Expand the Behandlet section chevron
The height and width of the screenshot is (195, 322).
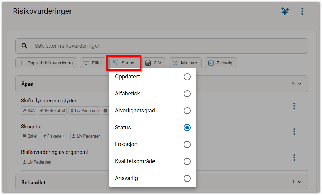click(x=300, y=182)
